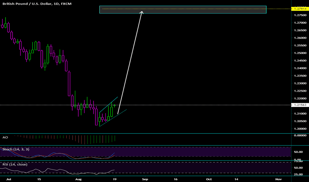Click the Sep label on the time axis

click(145, 179)
